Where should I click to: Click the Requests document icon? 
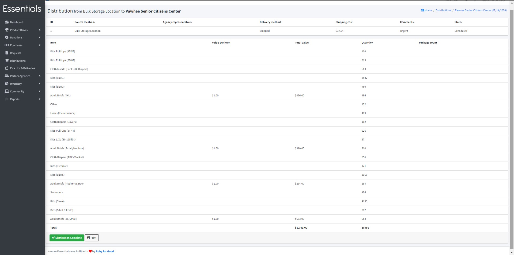(x=7, y=53)
